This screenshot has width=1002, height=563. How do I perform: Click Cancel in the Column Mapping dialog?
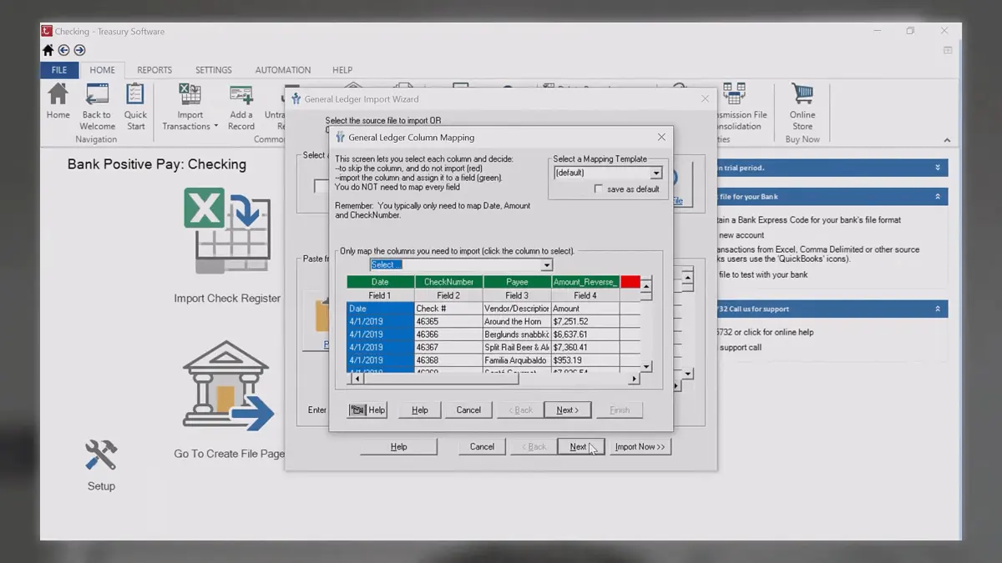tap(468, 410)
